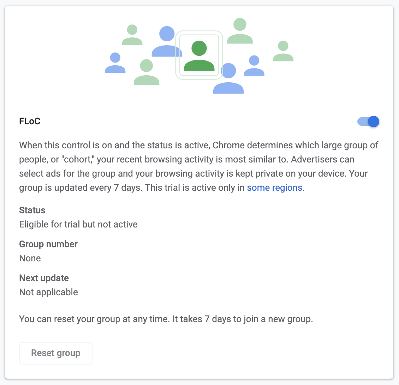Click the FLoC heading label
This screenshot has width=399, height=385.
tap(30, 122)
